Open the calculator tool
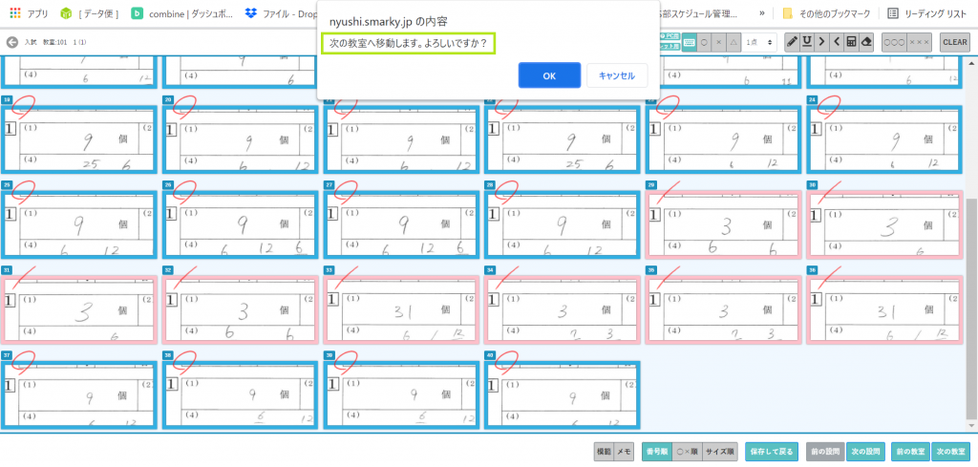The image size is (978, 467). [x=851, y=42]
